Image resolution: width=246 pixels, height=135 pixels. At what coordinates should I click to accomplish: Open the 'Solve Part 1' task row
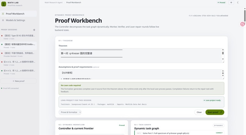tap(179, 133)
